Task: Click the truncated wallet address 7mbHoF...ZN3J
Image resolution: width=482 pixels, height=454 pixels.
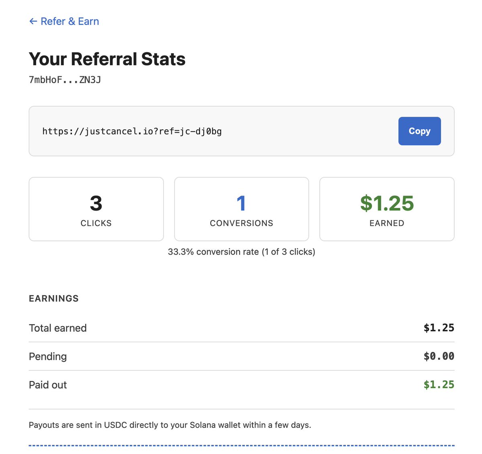Action: [x=65, y=80]
